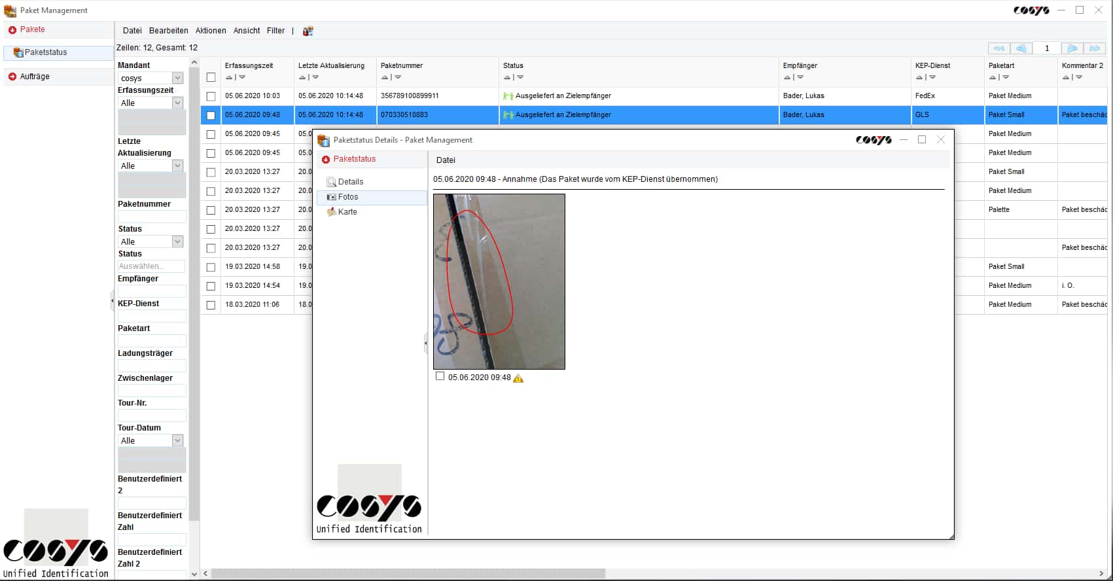Click the warning icon under the photo
This screenshot has height=581, width=1113.
(x=518, y=378)
